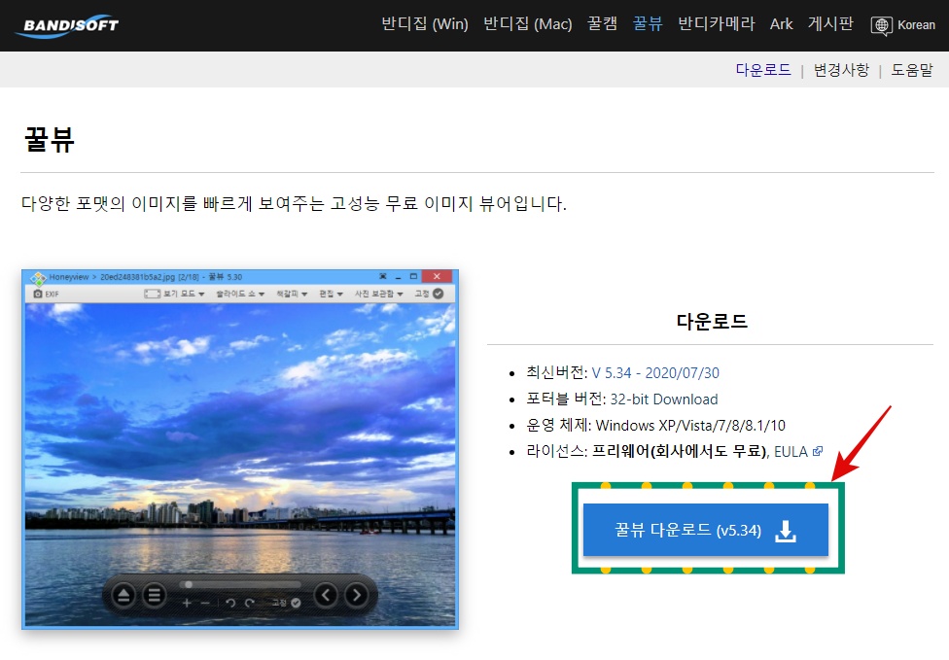Expand 책갈피 dropdown in Honeyview preview
Image resolution: width=949 pixels, height=660 pixels.
point(292,294)
